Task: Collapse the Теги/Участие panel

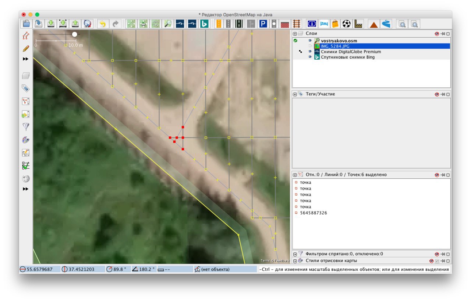Action: [x=295, y=94]
